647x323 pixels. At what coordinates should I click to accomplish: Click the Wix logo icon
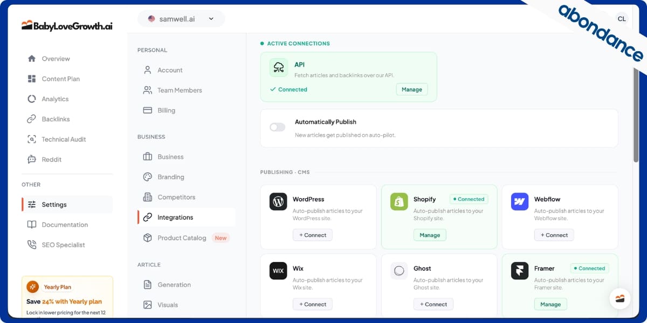pyautogui.click(x=278, y=271)
